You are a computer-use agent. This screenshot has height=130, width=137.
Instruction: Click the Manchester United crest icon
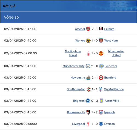coord(101,53)
